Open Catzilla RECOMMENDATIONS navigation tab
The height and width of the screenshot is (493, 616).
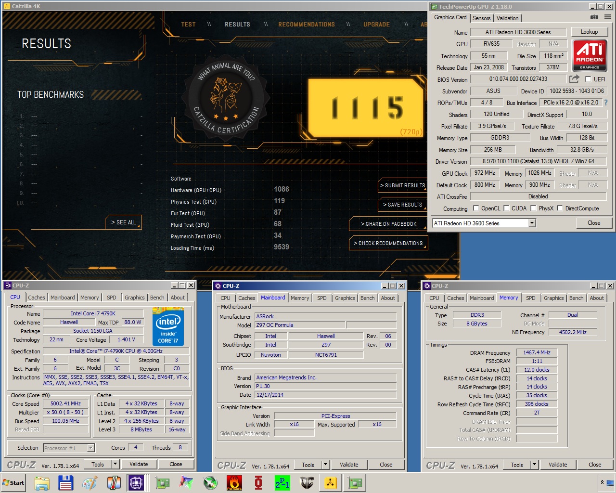click(x=307, y=24)
